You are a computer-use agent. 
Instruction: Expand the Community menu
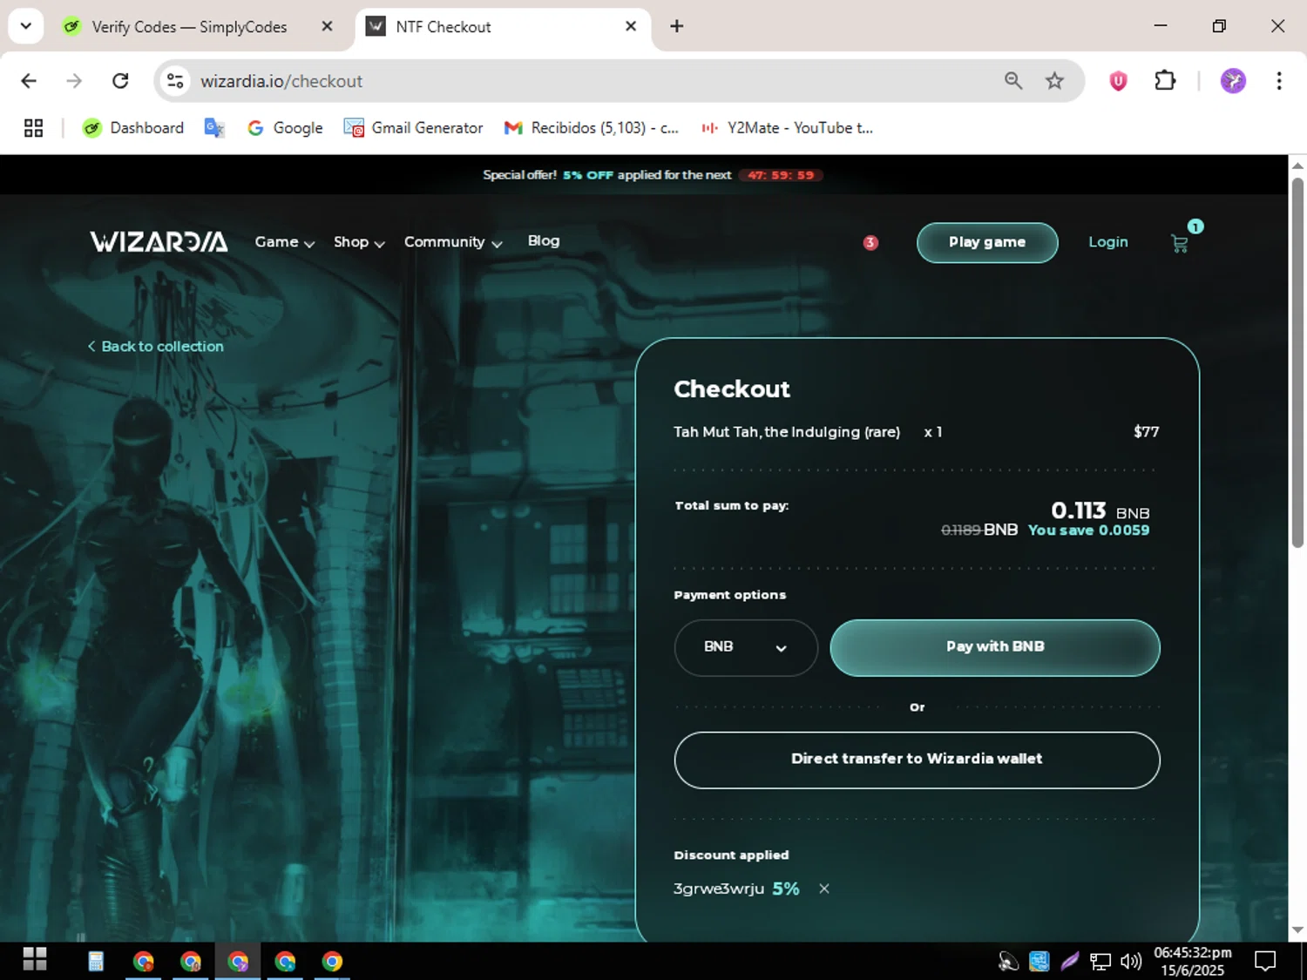(453, 242)
